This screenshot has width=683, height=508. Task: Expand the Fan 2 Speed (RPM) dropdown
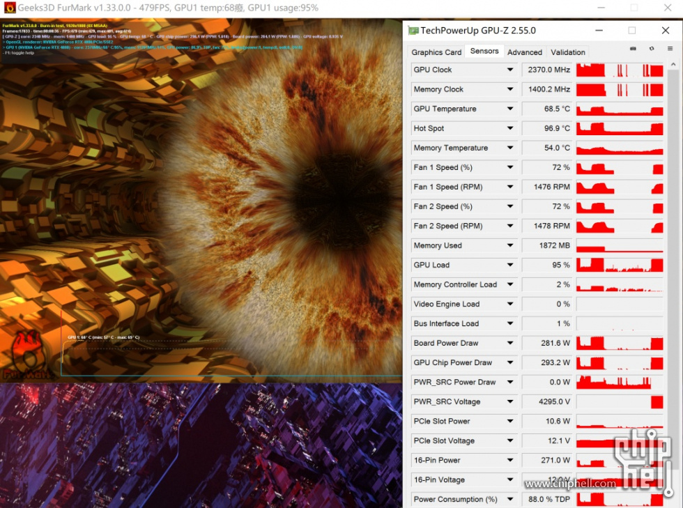click(509, 226)
